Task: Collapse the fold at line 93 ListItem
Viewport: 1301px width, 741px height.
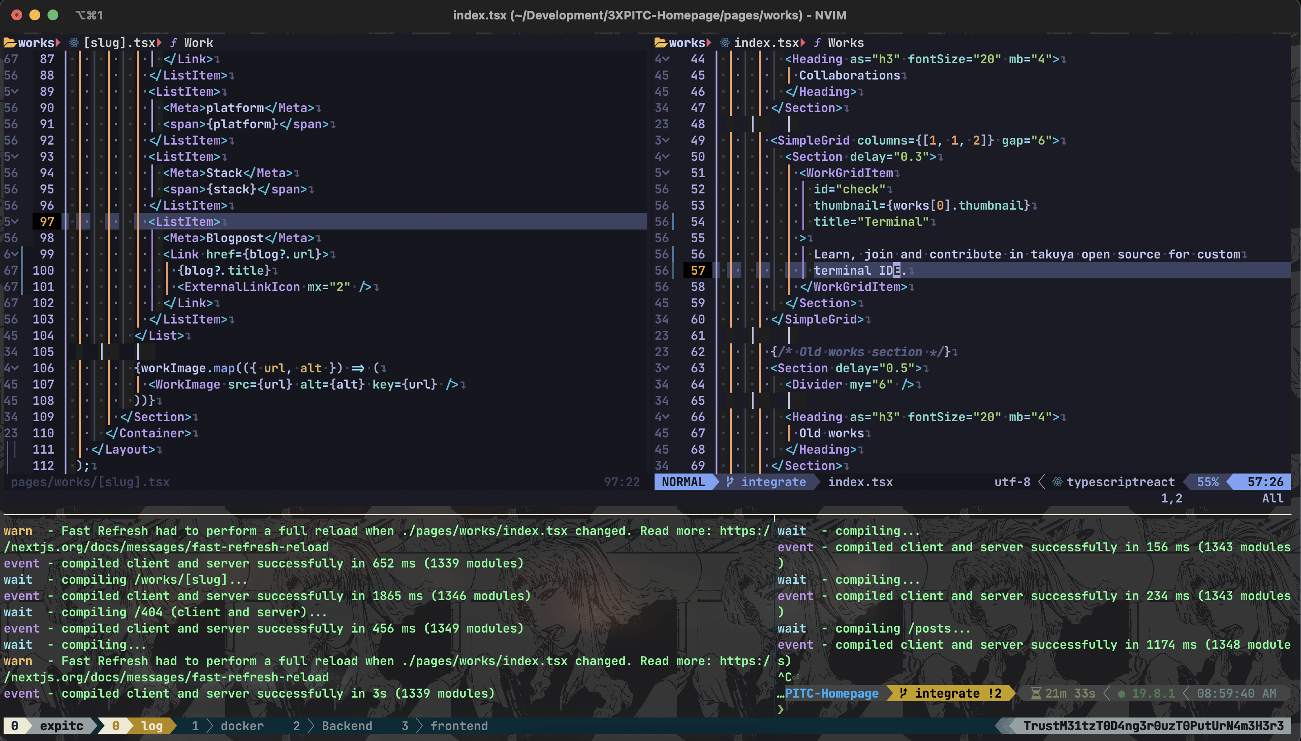Action: pos(15,157)
